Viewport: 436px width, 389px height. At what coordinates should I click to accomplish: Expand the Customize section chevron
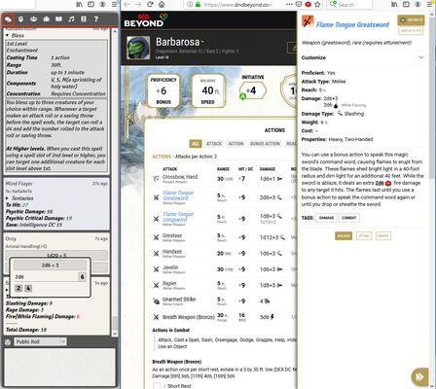pyautogui.click(x=420, y=57)
